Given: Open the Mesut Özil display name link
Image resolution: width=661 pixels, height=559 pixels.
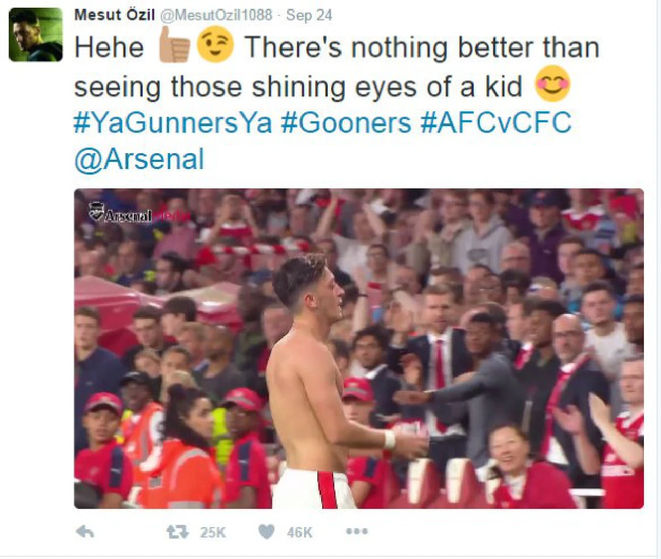Looking at the screenshot, I should coord(115,15).
